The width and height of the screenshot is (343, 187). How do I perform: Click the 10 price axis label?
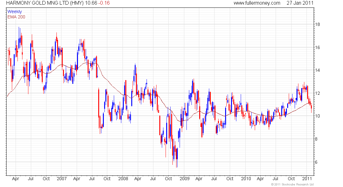317,116
